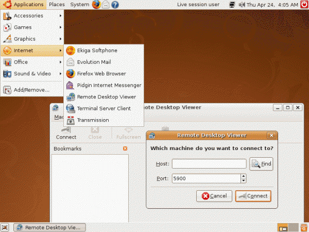Launch Pidgin Internet Messenger
The width and height of the screenshot is (309, 232).
tap(104, 85)
